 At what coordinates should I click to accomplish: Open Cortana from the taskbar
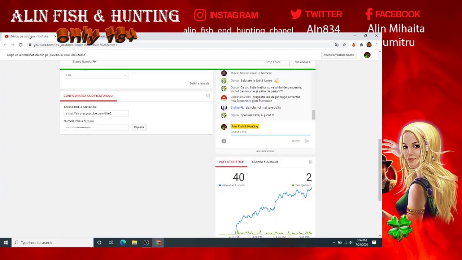click(x=99, y=243)
